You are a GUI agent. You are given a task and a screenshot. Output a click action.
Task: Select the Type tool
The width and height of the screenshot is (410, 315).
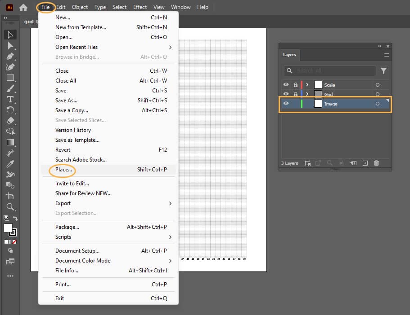[10, 99]
